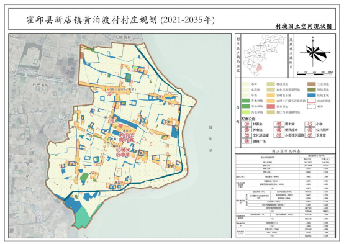Click the township location inset map
Viewport: 344px width, 244px height.
[265, 55]
